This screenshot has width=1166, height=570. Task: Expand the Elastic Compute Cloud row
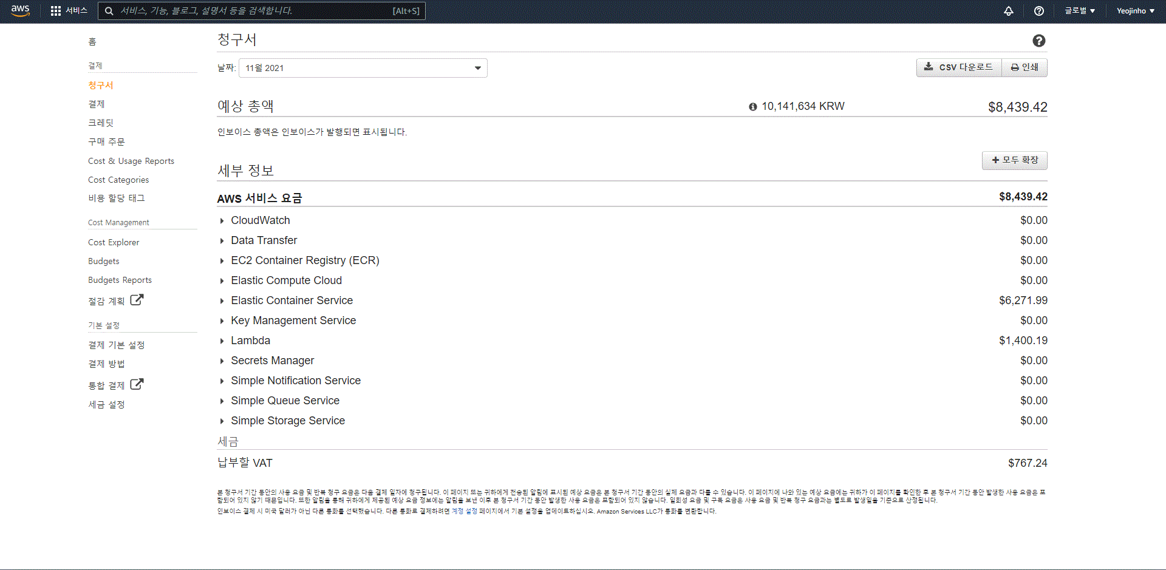pyautogui.click(x=222, y=281)
